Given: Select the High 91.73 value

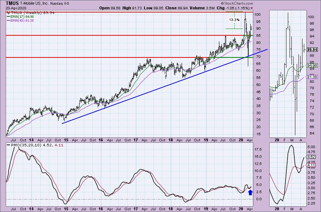Looking at the screenshot, I should (x=132, y=8).
